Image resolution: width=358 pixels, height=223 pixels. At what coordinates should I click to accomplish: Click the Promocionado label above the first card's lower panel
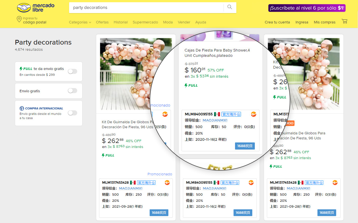pos(160,174)
